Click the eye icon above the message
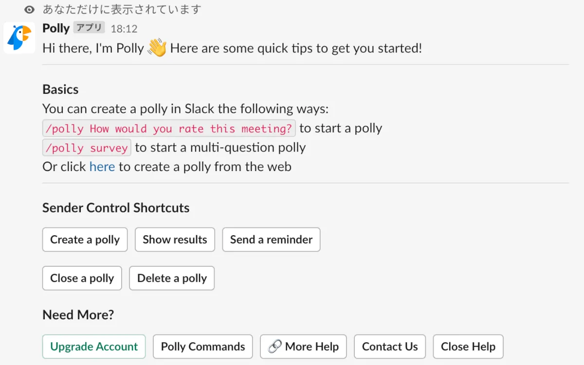This screenshot has width=584, height=365. 30,9
